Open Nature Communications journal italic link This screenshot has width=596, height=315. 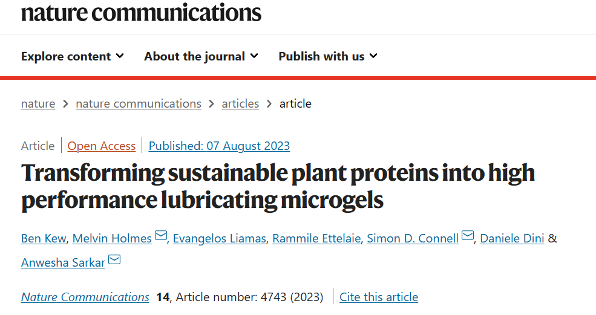[85, 297]
